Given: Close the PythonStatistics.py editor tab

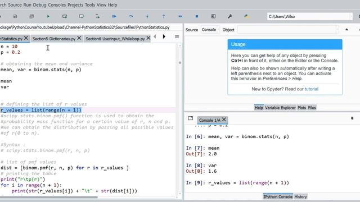Looking at the screenshot, I should [26, 38].
